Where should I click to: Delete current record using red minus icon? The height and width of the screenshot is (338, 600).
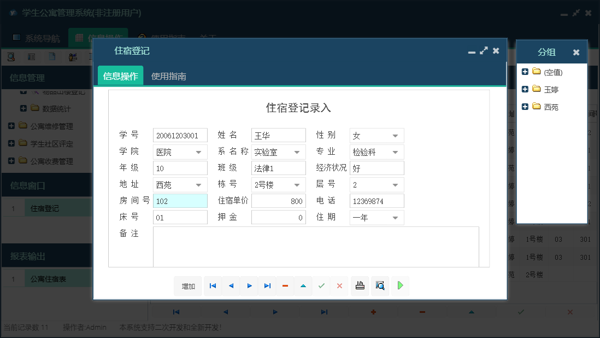pos(285,285)
